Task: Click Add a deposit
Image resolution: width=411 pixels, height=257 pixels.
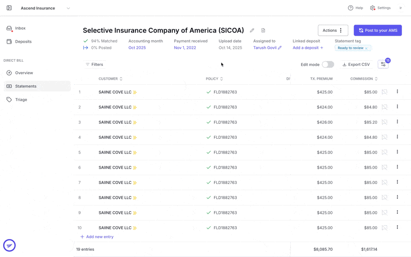Action: point(308,48)
